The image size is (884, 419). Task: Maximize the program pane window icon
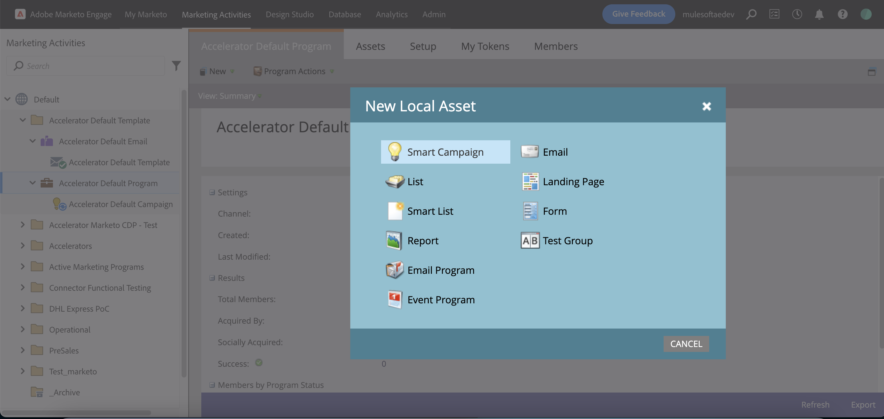click(871, 72)
